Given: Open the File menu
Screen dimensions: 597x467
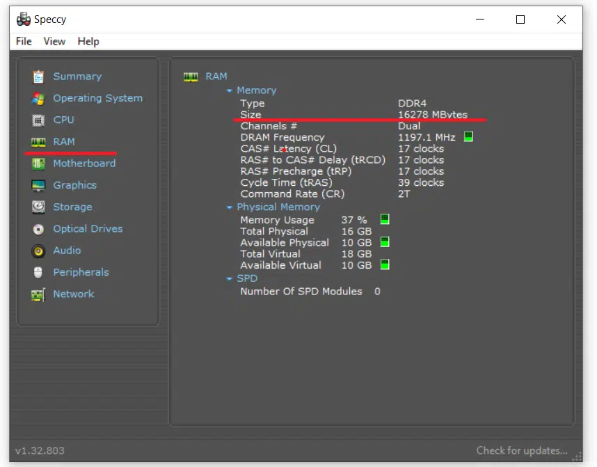Looking at the screenshot, I should pos(24,41).
